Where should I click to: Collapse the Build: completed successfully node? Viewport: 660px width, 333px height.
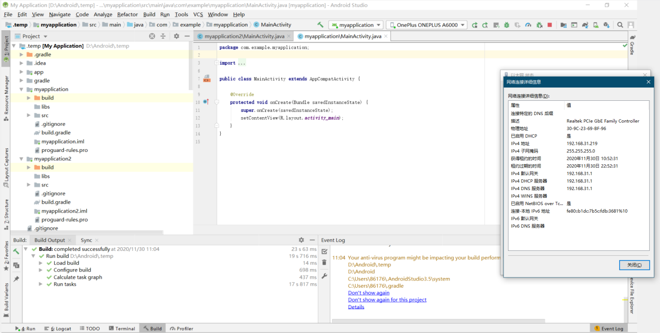[26, 249]
